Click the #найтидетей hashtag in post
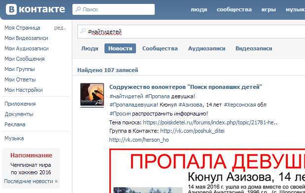The height and width of the screenshot is (193, 305). pos(126,96)
